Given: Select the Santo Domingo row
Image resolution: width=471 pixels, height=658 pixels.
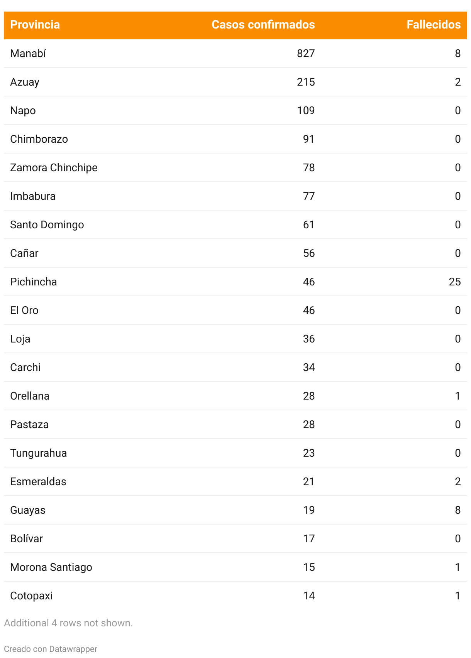Looking at the screenshot, I should point(47,224).
